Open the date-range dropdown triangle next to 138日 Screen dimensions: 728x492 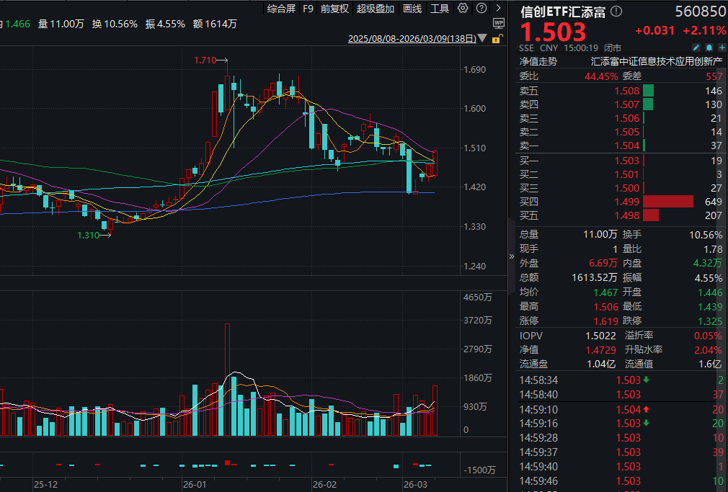[482, 38]
